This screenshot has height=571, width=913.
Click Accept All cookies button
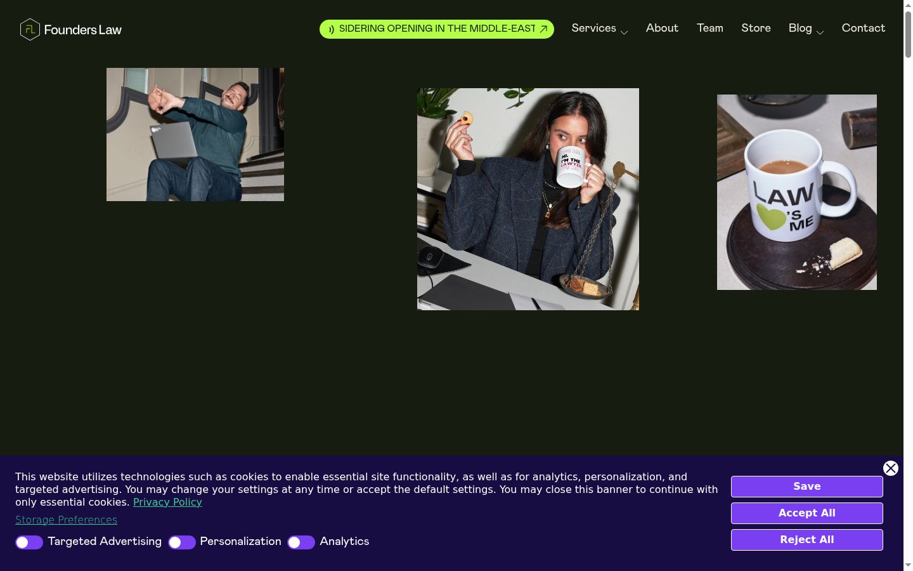coord(807,513)
